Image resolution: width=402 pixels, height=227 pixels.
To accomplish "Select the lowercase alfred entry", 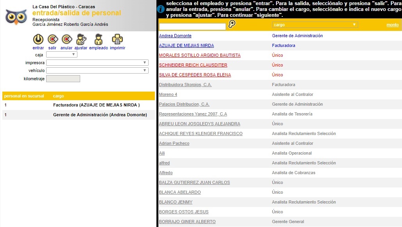I will click(164, 163).
